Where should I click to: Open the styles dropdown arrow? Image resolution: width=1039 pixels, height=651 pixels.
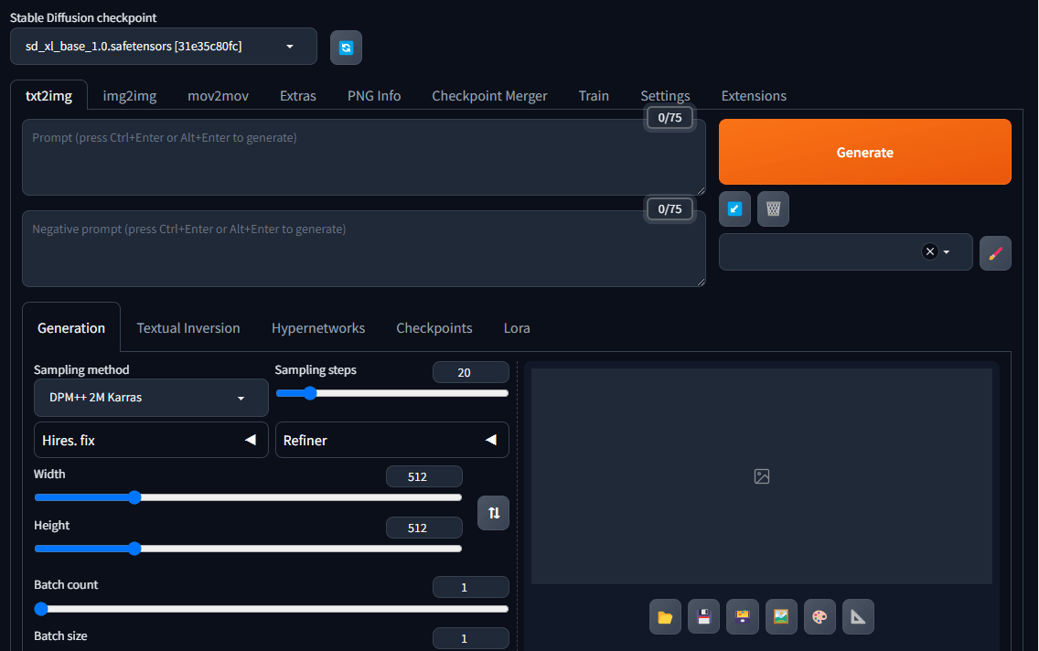point(947,252)
